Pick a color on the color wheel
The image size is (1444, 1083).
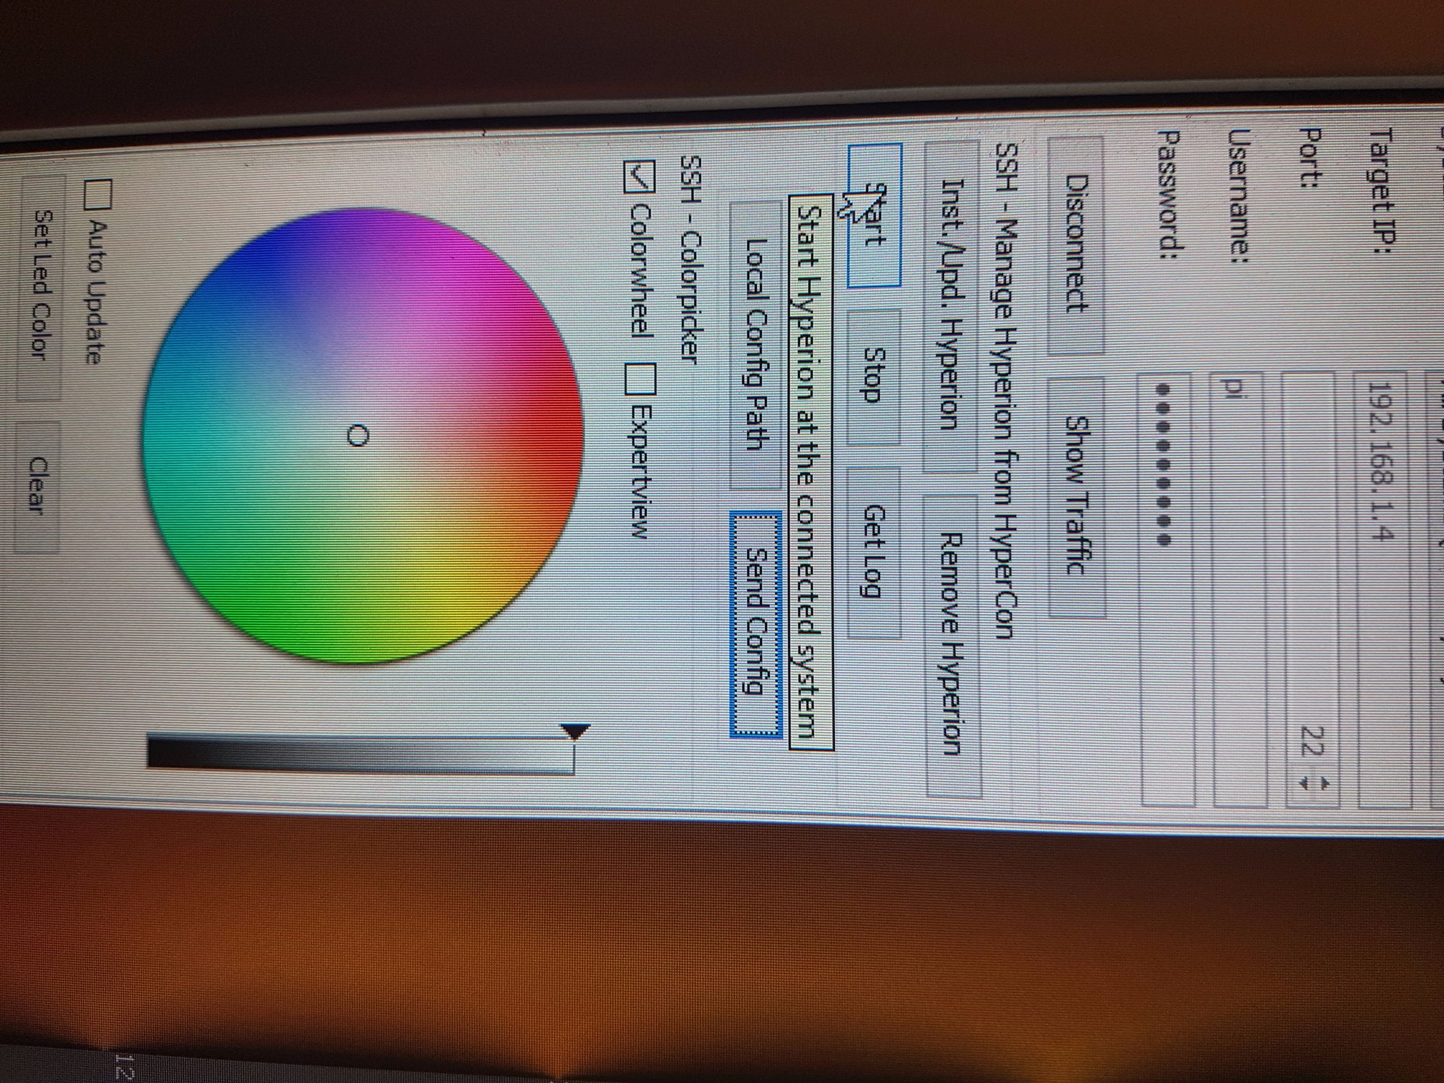click(x=363, y=436)
